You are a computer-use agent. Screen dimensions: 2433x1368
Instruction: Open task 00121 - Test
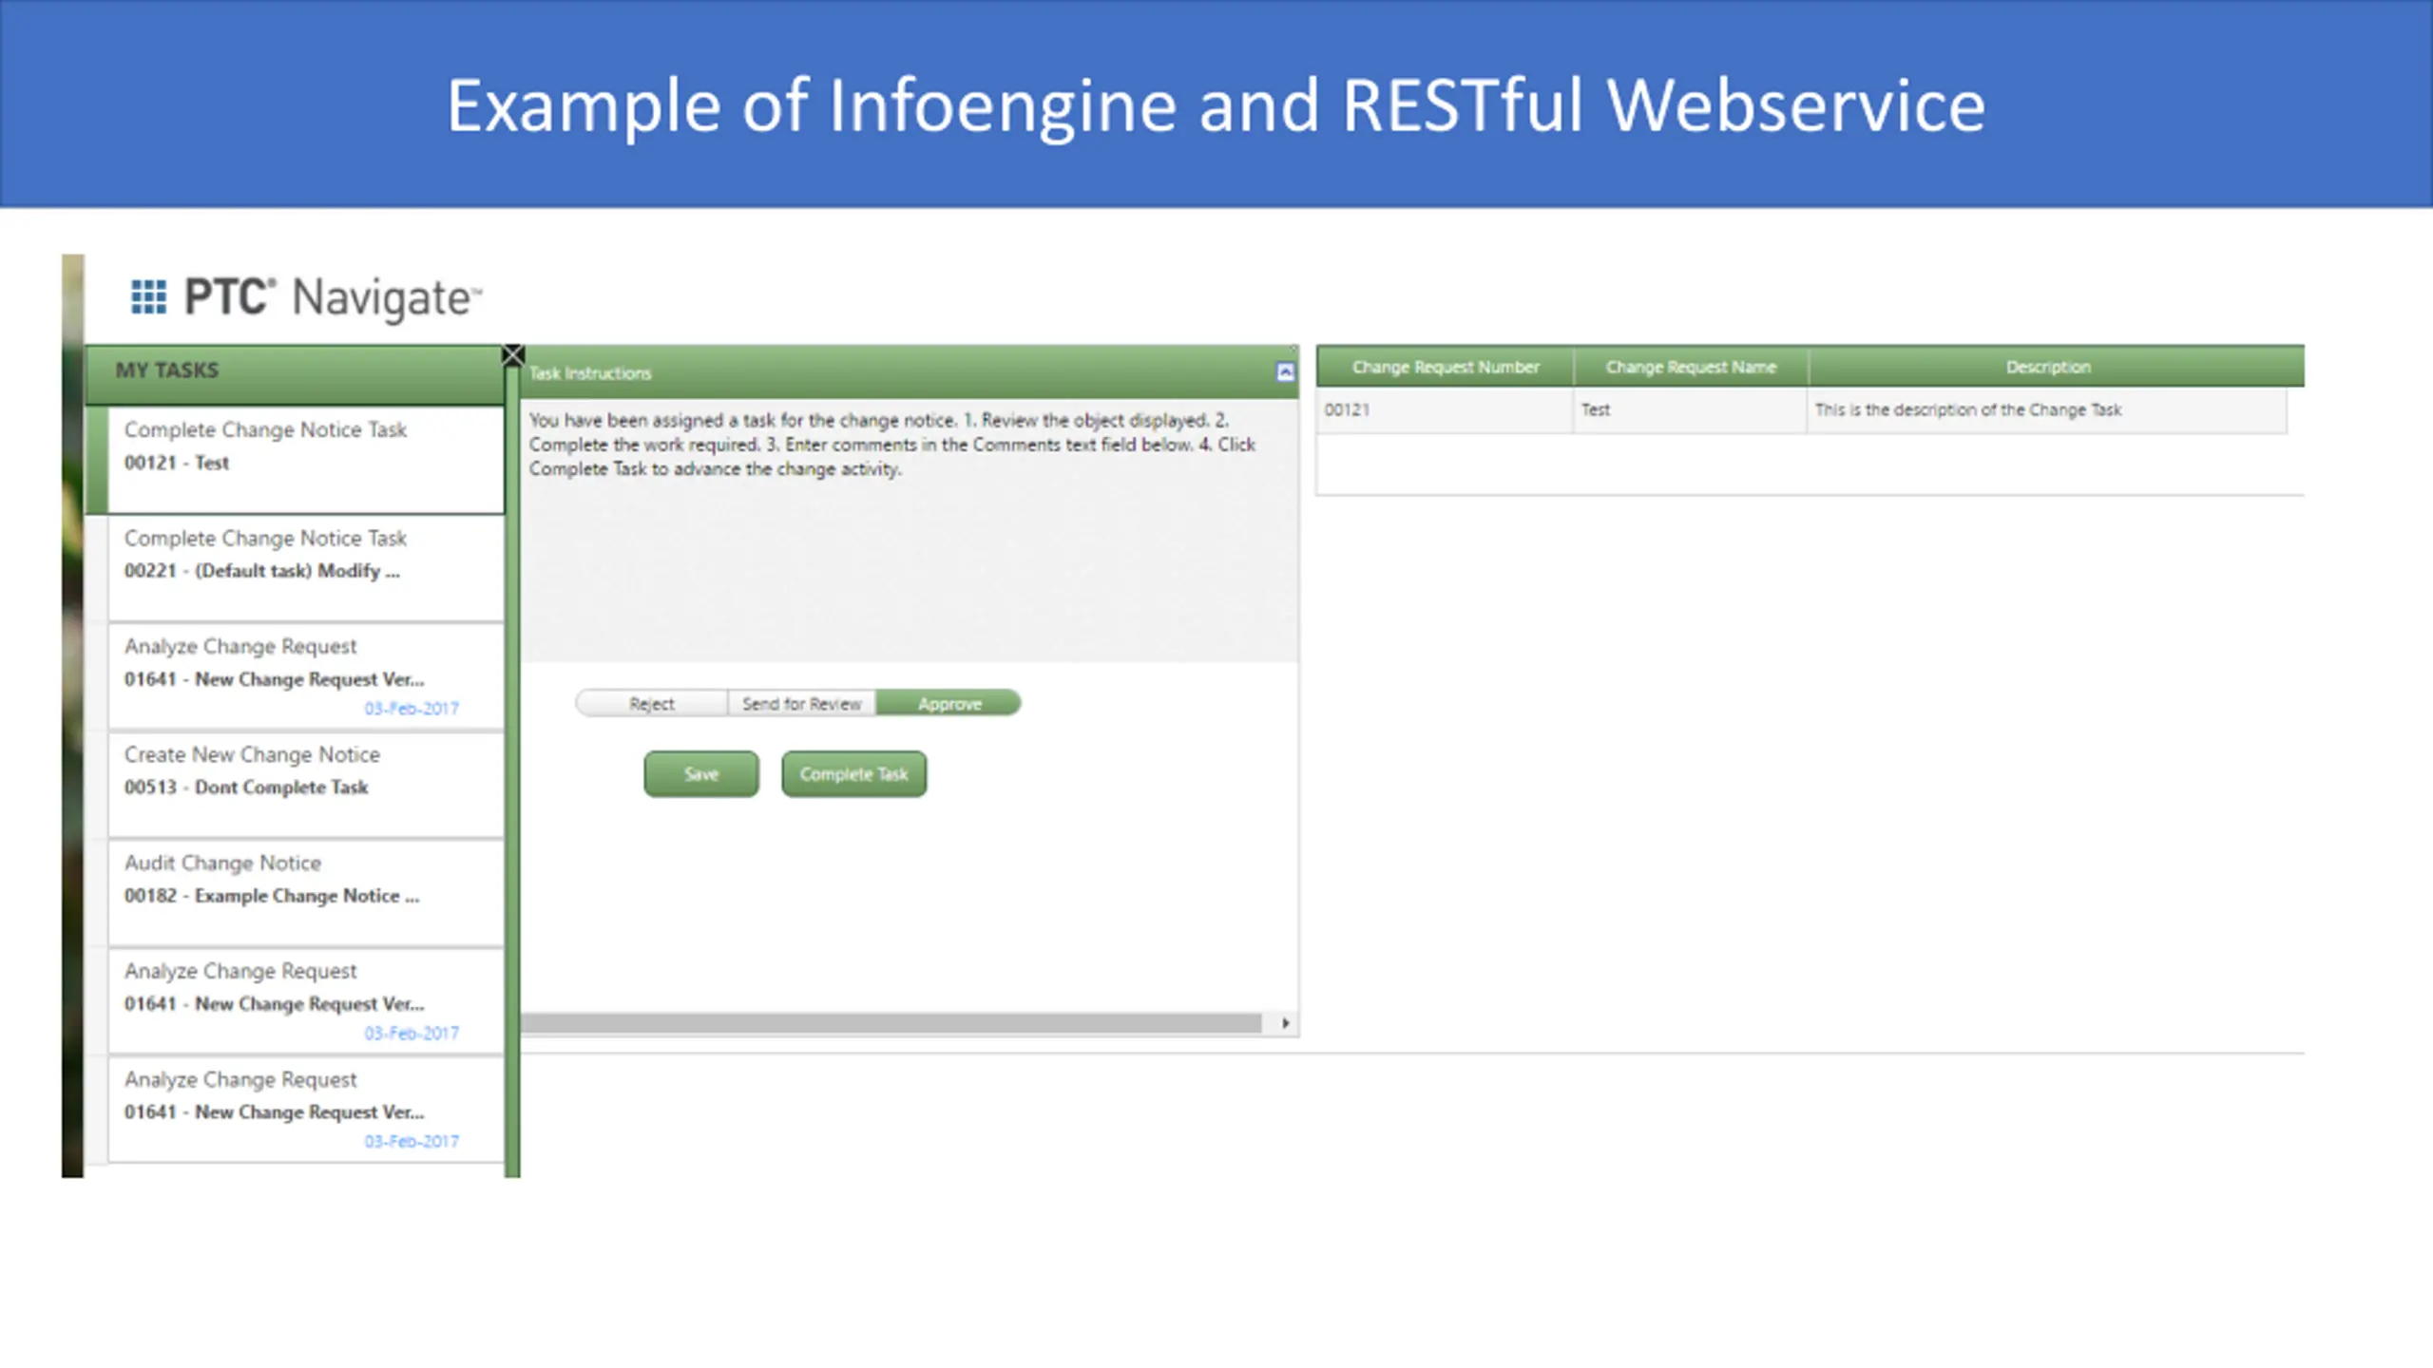(305, 460)
